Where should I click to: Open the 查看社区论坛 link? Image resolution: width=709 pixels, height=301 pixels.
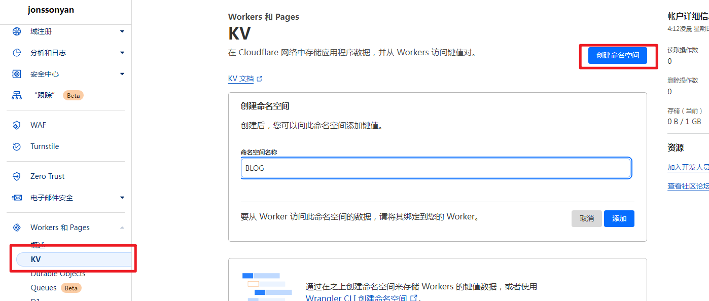point(688,186)
